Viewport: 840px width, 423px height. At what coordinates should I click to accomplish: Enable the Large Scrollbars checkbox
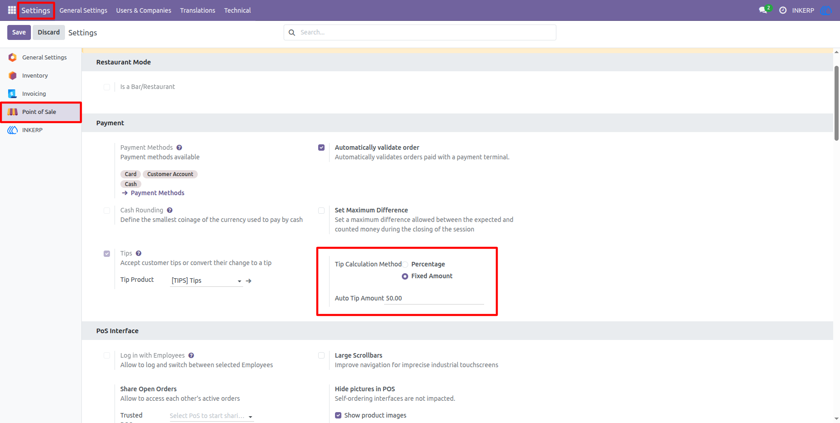click(321, 355)
